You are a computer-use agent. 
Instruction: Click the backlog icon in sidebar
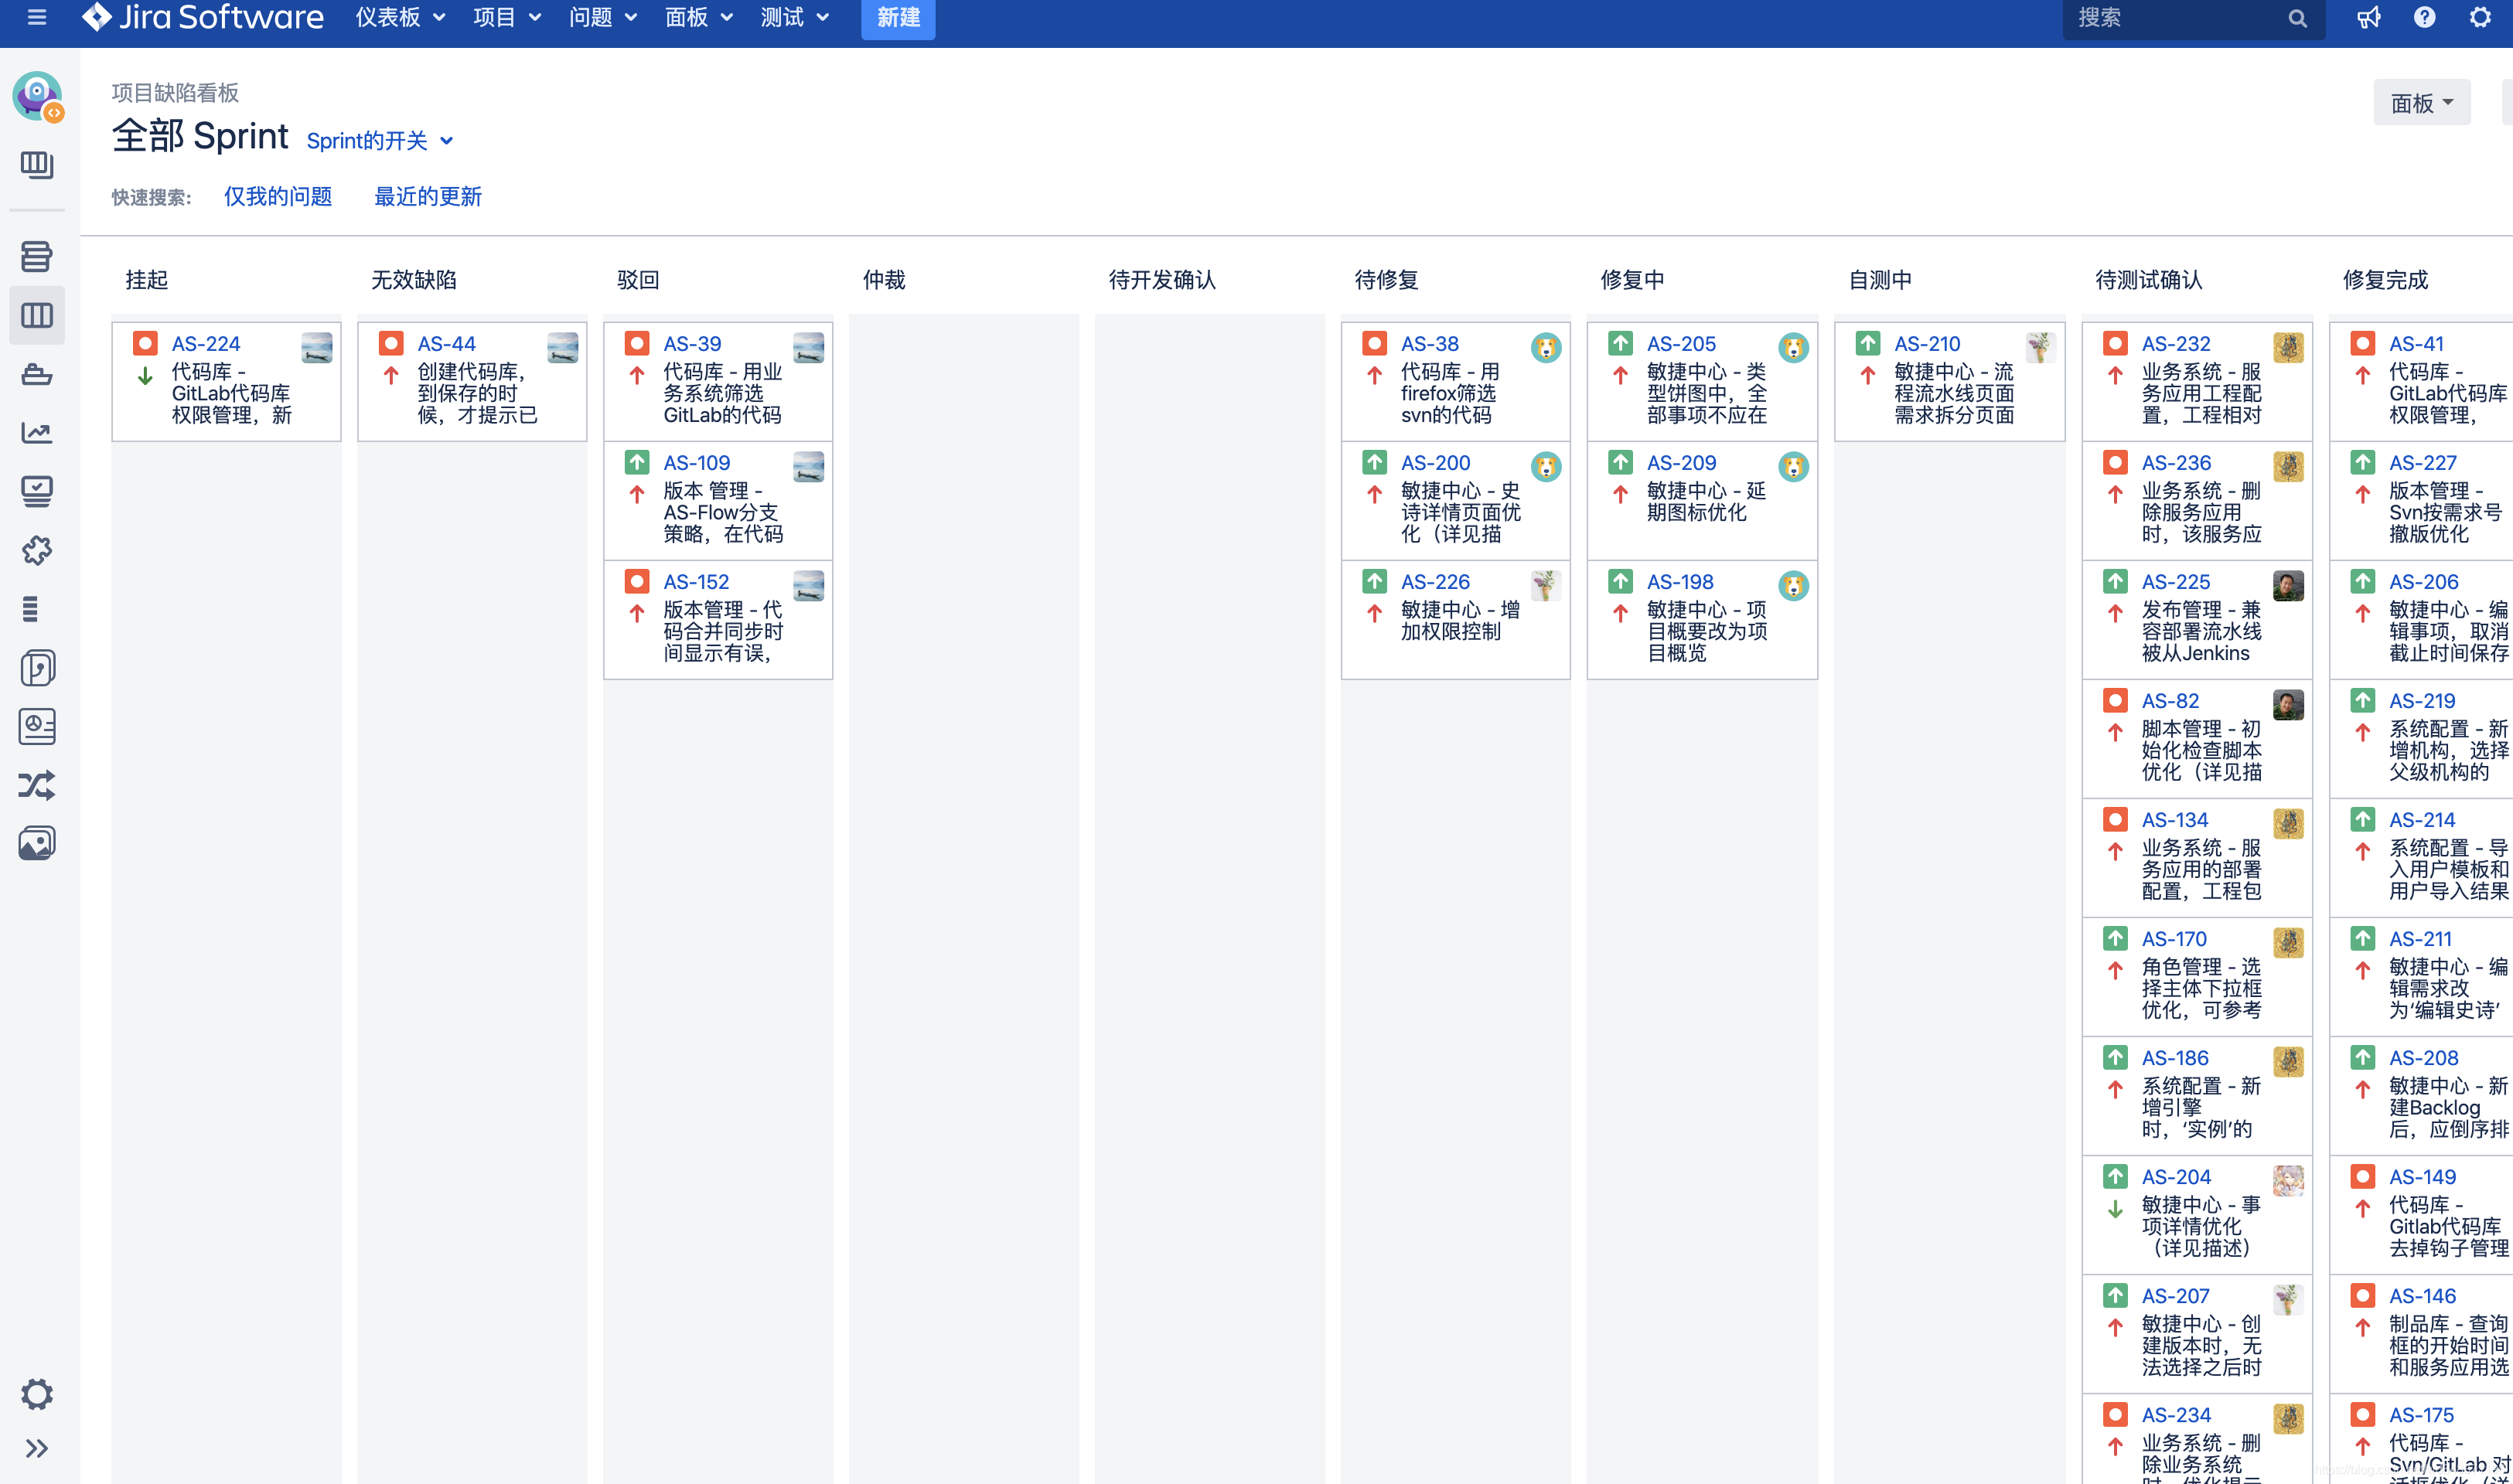coord(37,256)
